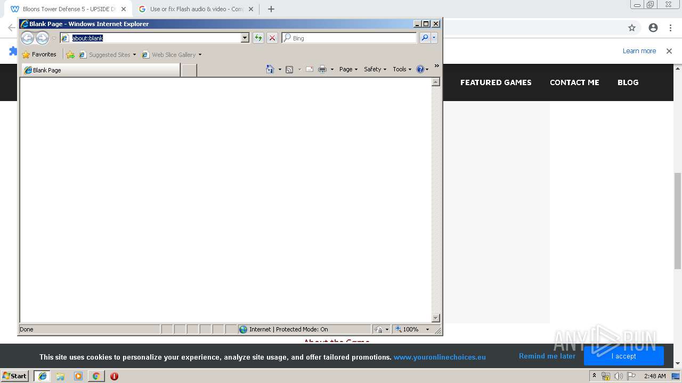Click the Back button in Internet Explorer

(x=27, y=38)
